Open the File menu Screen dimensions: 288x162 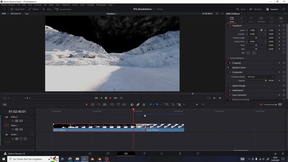pyautogui.click(x=18, y=5)
